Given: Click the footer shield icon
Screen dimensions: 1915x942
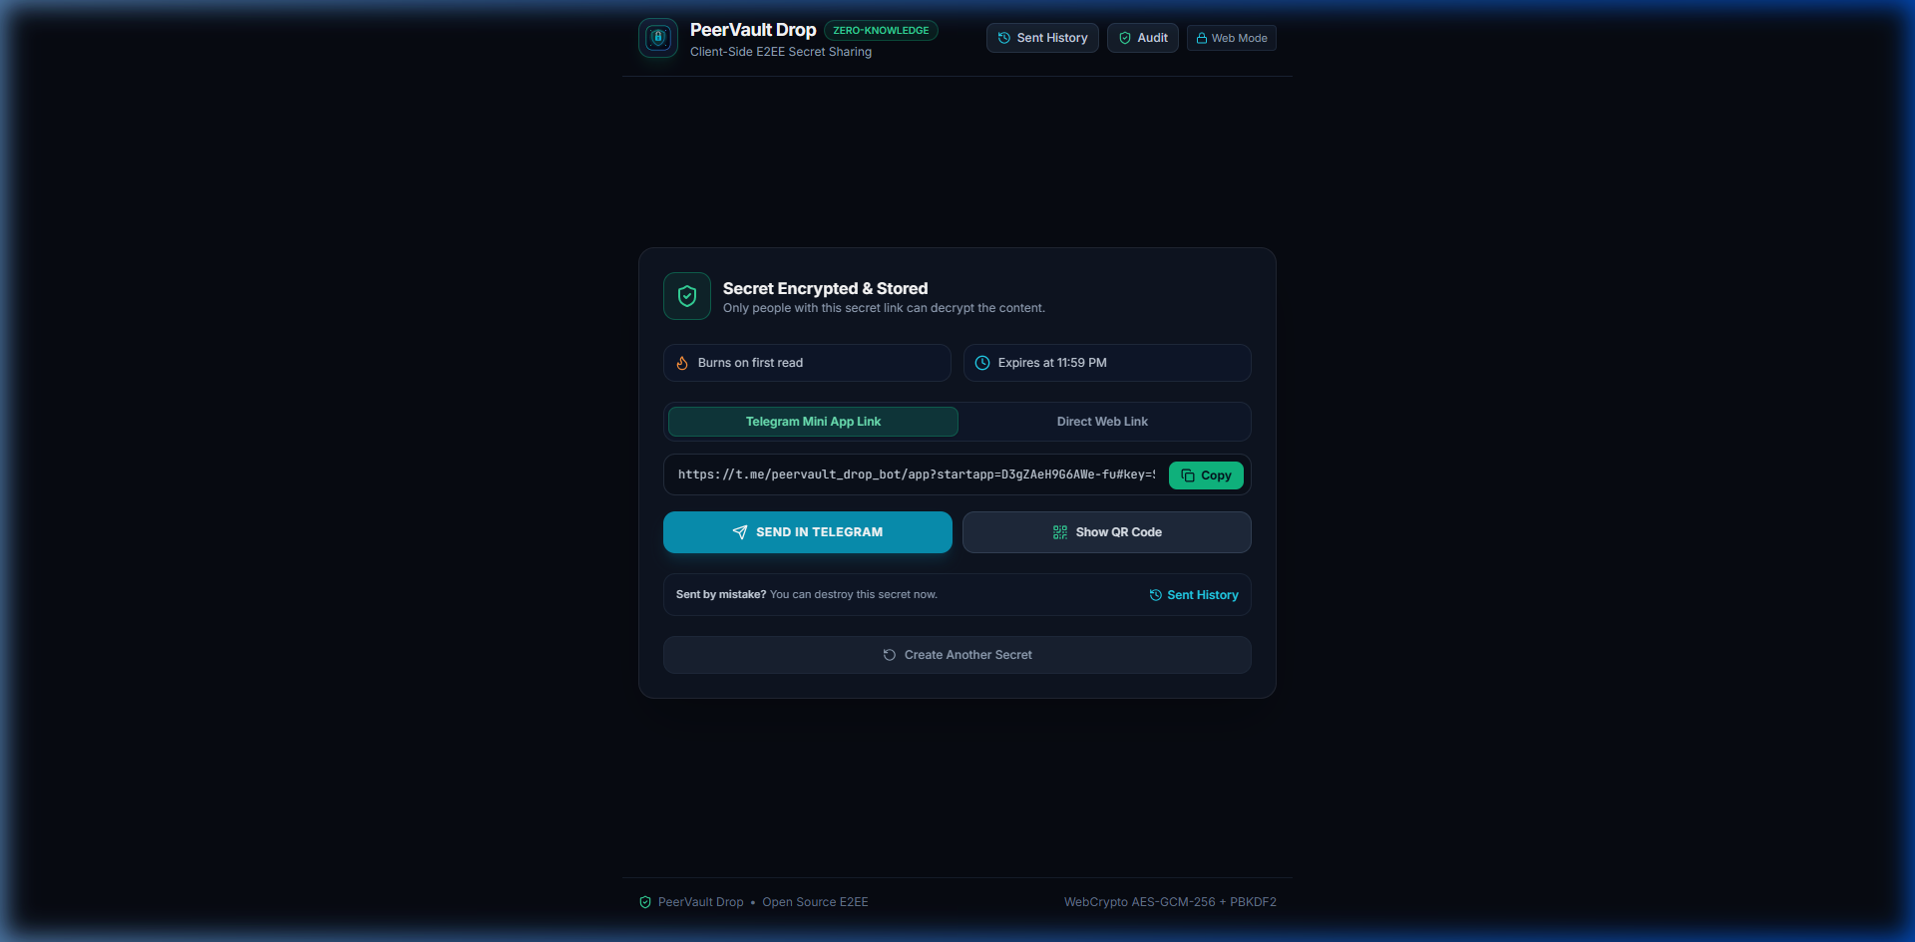Looking at the screenshot, I should coord(645,902).
